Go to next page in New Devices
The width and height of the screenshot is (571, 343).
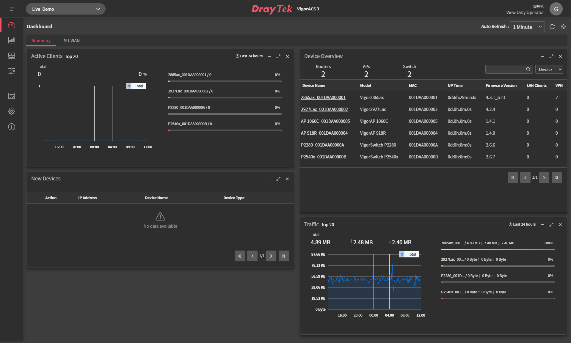tap(271, 256)
